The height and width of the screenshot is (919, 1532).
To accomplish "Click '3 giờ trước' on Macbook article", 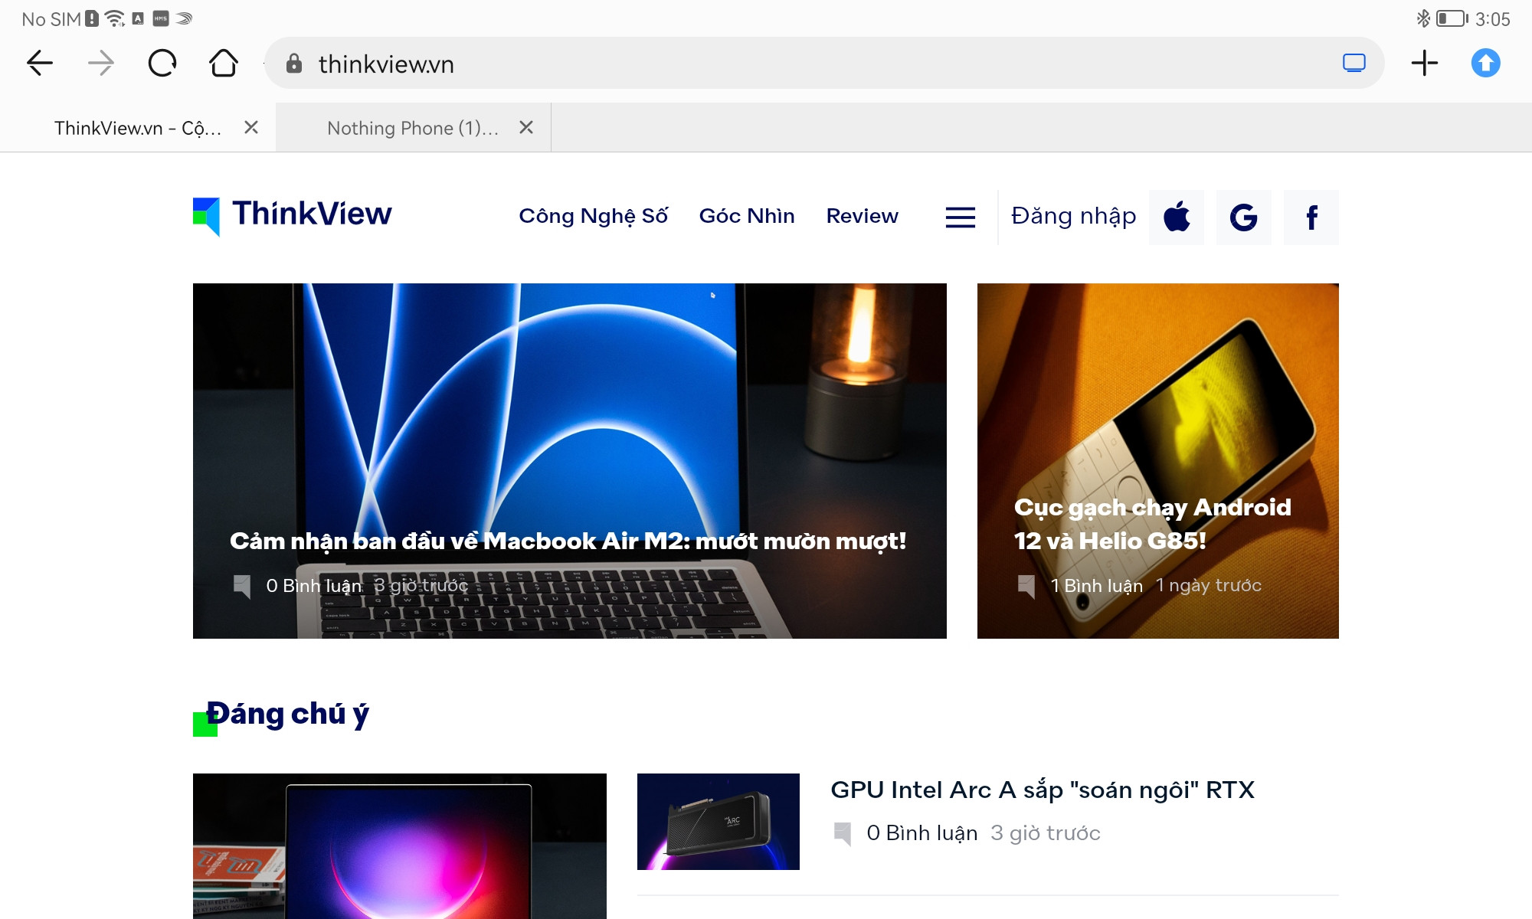I will tap(421, 586).
